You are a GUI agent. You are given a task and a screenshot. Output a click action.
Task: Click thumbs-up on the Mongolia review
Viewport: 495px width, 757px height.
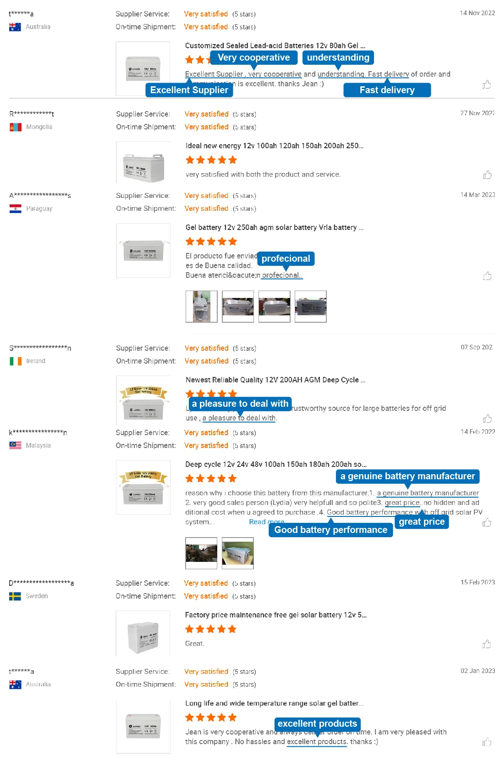[487, 175]
